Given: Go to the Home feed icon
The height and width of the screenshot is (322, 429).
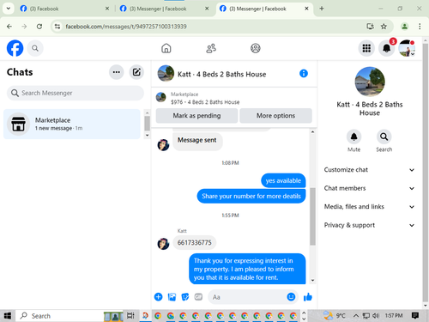Looking at the screenshot, I should (166, 48).
